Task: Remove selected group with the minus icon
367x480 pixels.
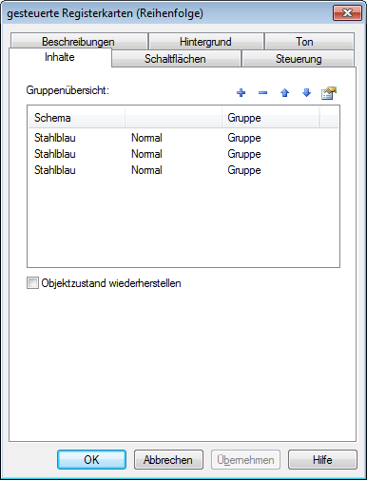Action: (262, 93)
